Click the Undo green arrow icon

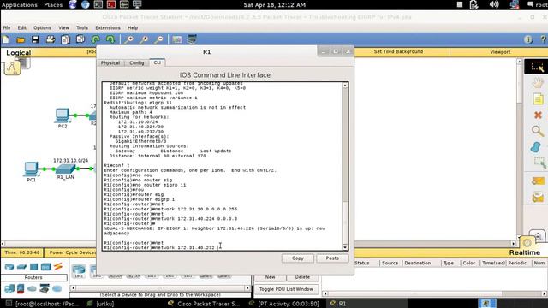(95, 39)
